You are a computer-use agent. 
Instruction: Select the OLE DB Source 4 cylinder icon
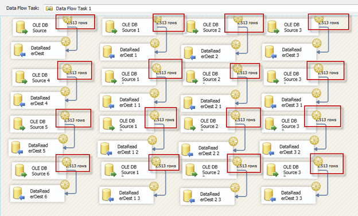[x=21, y=77]
